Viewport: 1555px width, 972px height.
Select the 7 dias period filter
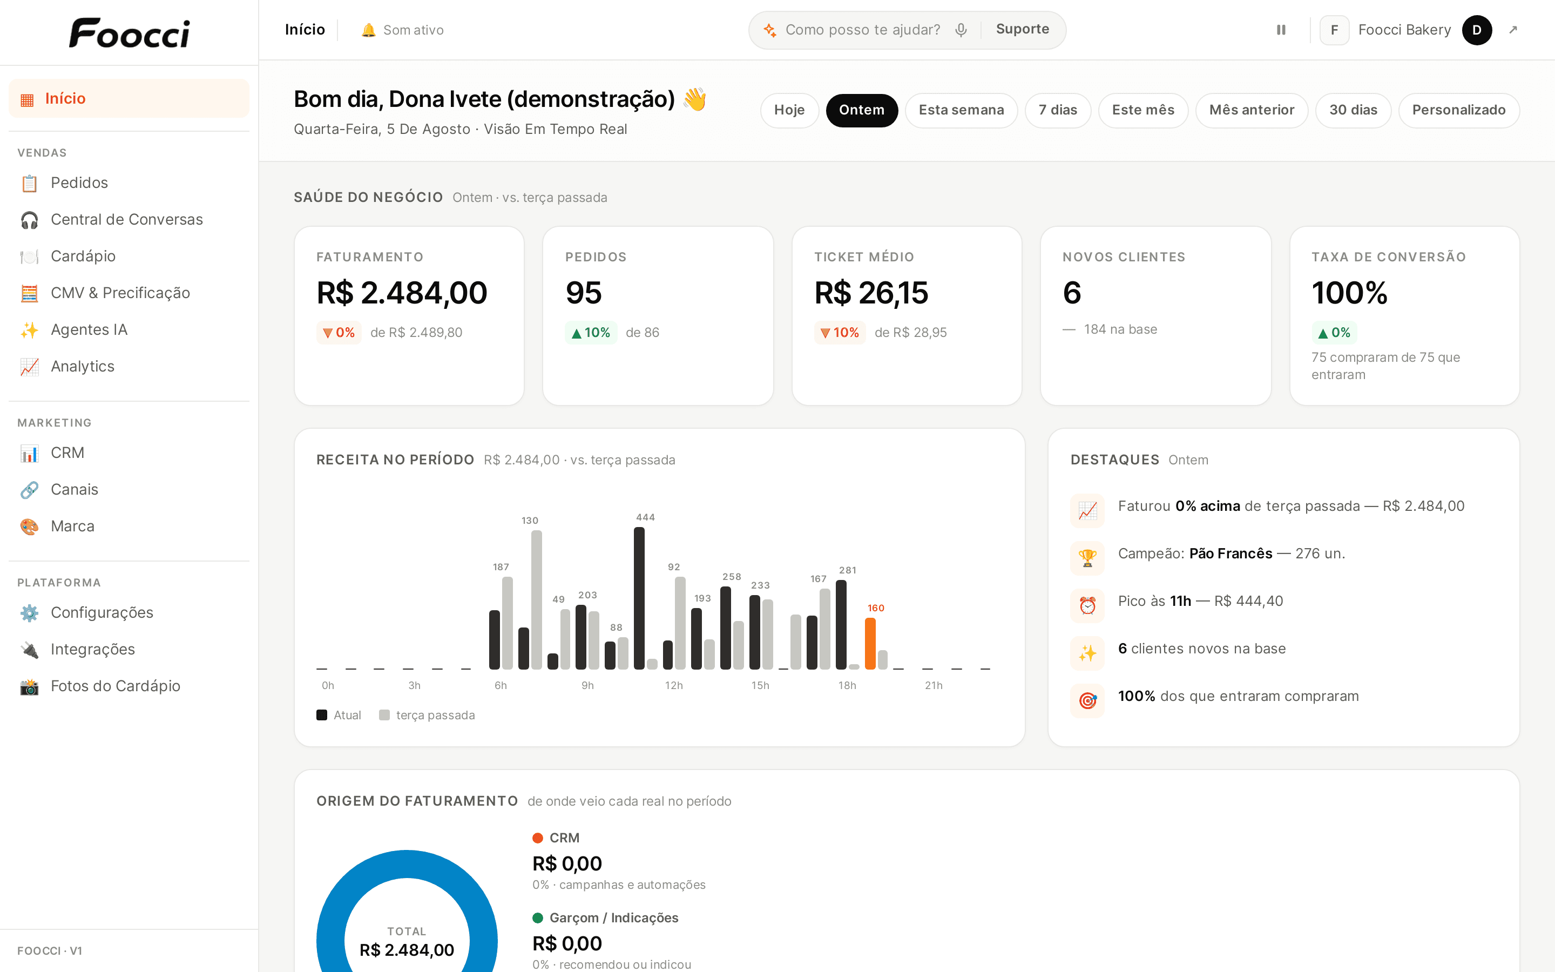point(1058,110)
